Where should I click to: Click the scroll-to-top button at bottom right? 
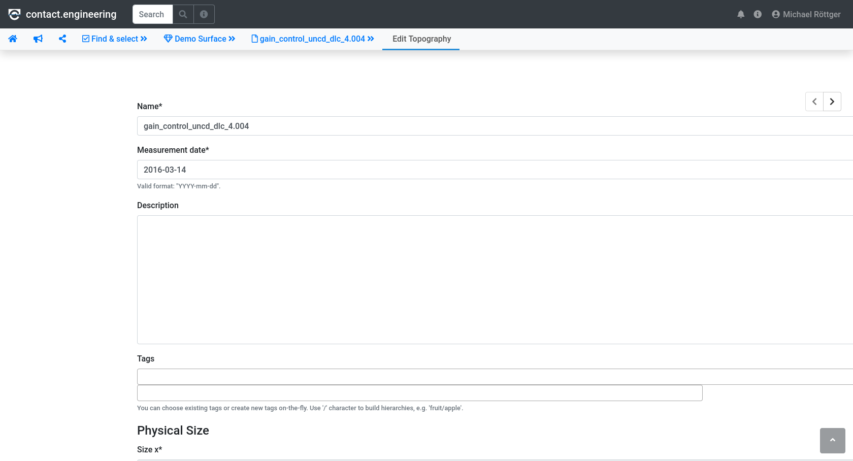point(832,441)
